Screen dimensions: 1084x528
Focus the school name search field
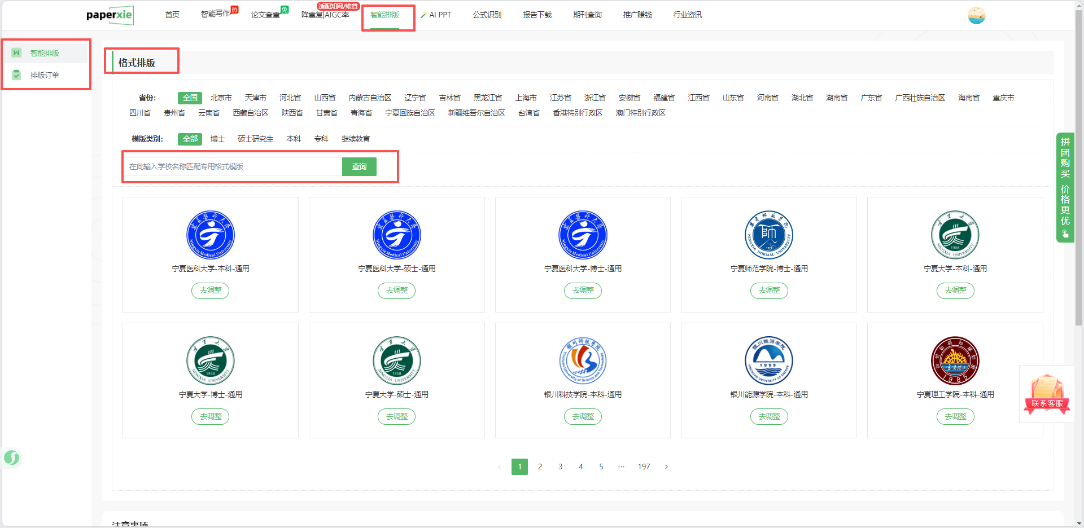(233, 166)
